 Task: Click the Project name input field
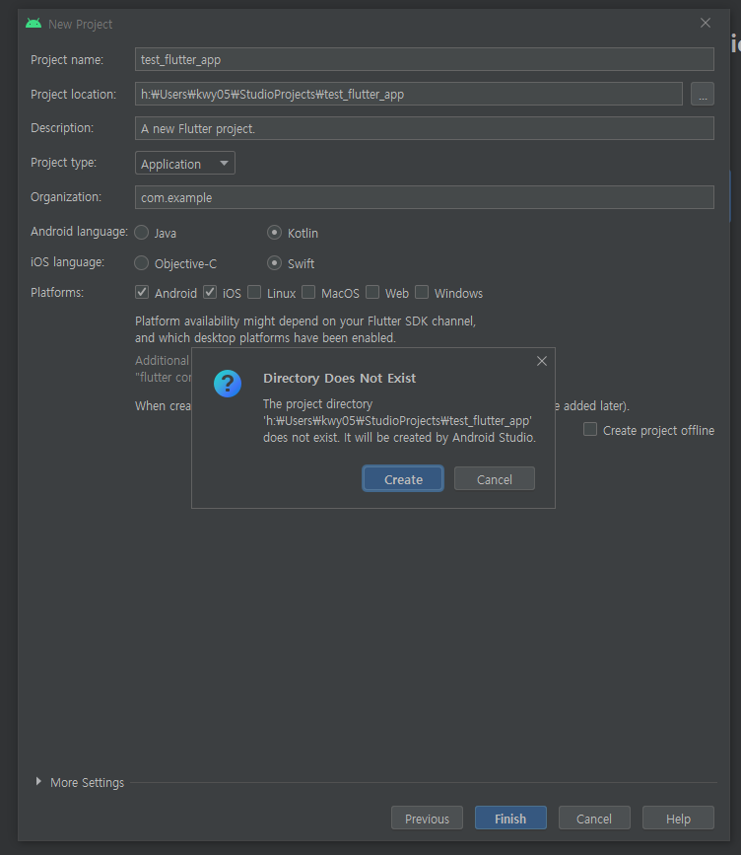pyautogui.click(x=425, y=59)
